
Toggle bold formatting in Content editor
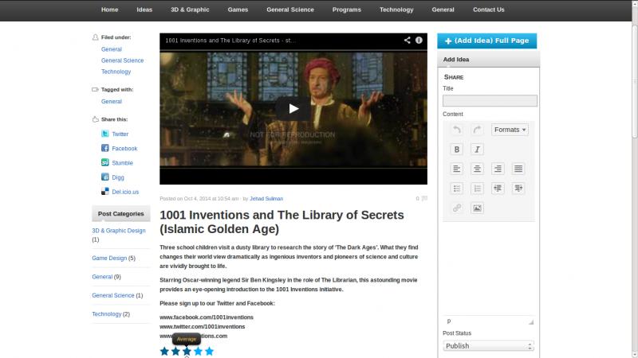pos(456,150)
